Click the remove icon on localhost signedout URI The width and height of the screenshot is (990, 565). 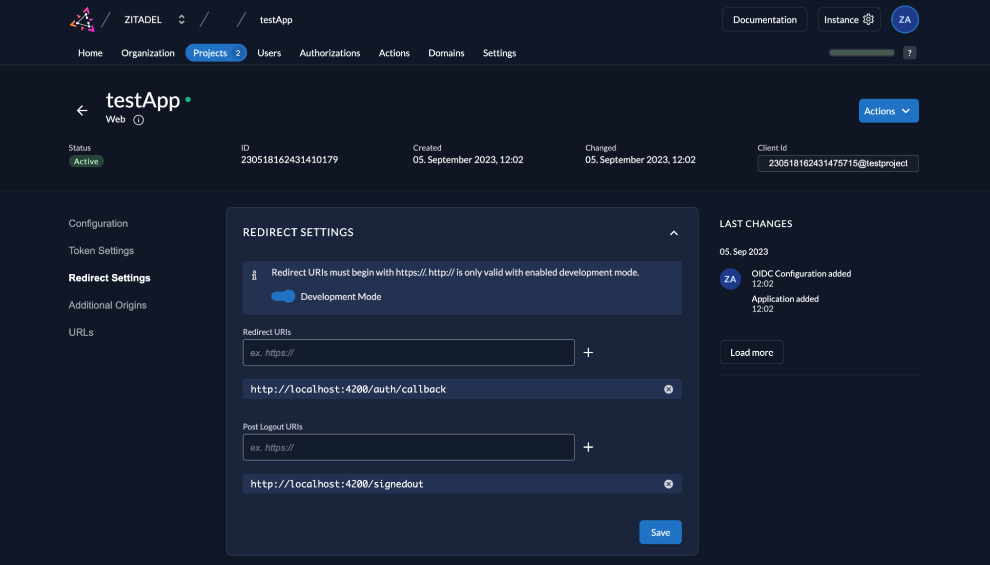coord(669,483)
